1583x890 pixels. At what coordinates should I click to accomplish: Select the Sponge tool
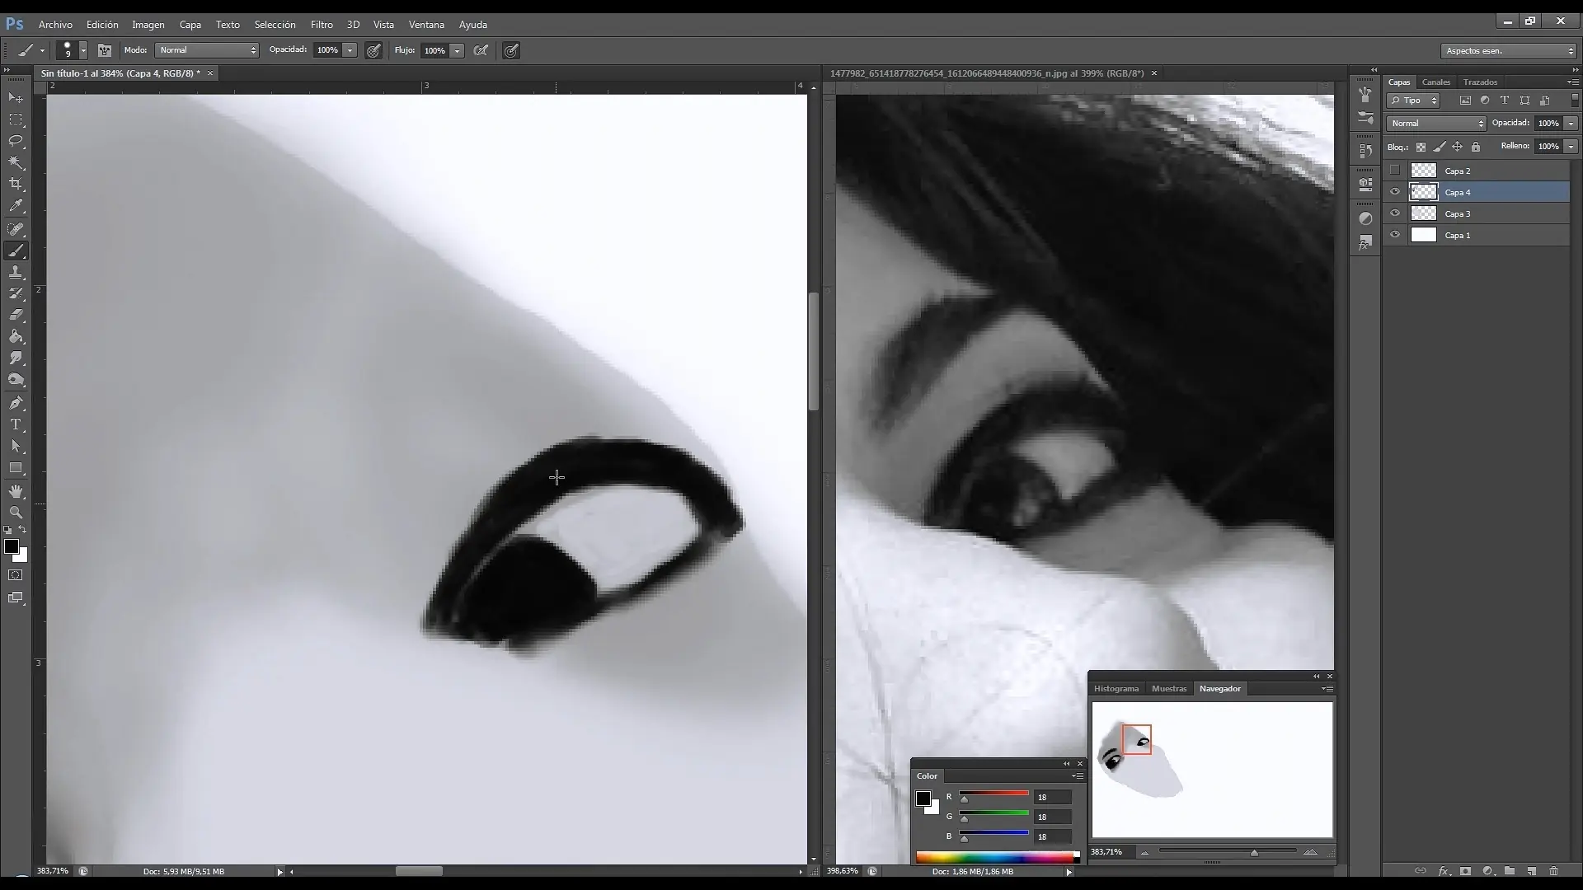(x=16, y=380)
